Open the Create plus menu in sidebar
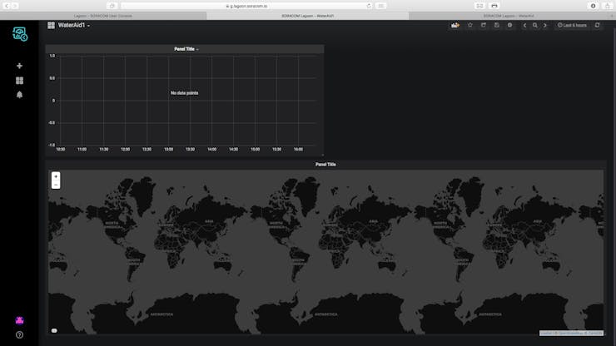This screenshot has width=616, height=346. click(19, 66)
